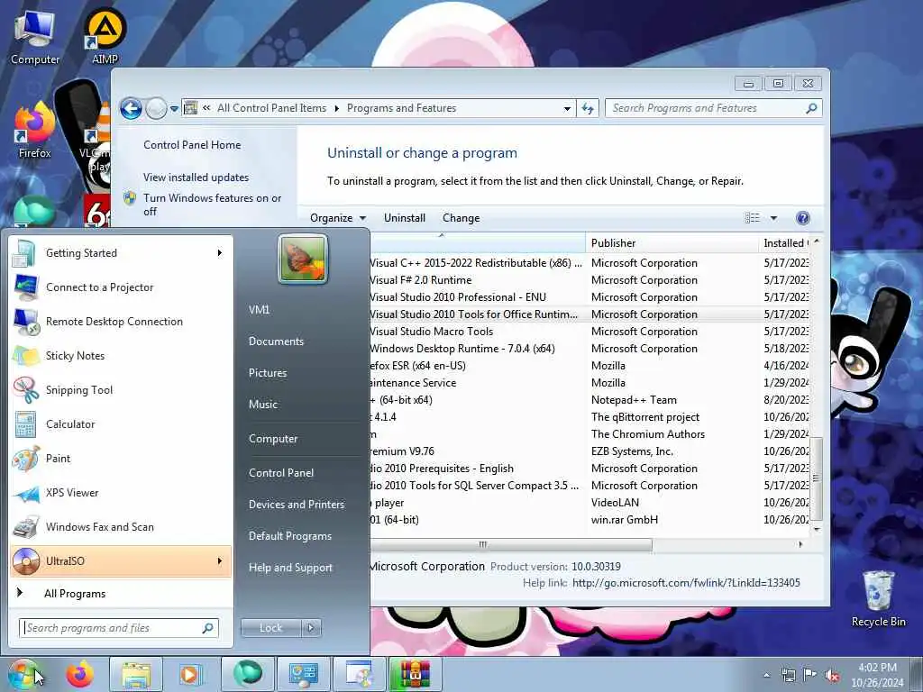
Task: Open the Computer desktop icon
Action: tap(35, 38)
